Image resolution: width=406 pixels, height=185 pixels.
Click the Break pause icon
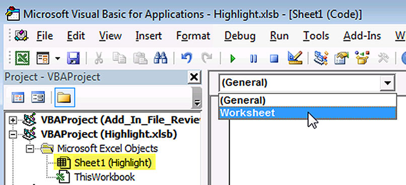click(253, 58)
